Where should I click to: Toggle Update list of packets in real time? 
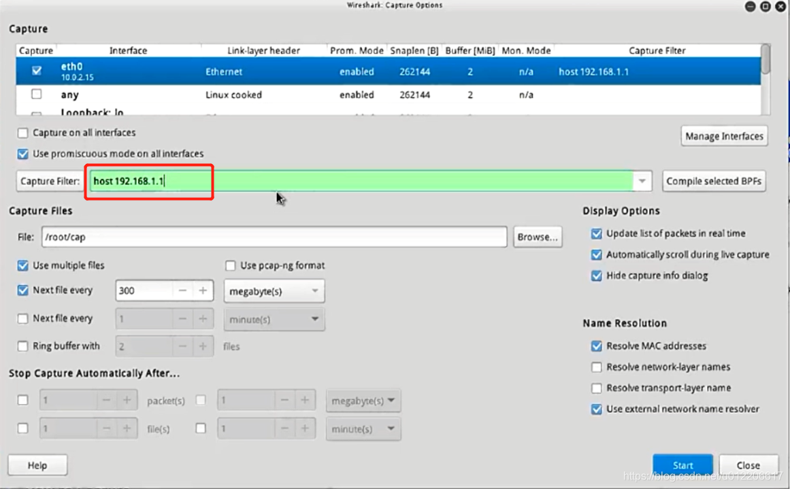pyautogui.click(x=597, y=234)
